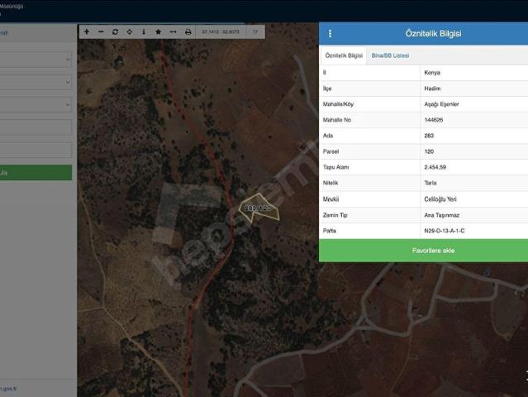
Task: Click the Mahalle/Köy row label
Action: point(338,104)
